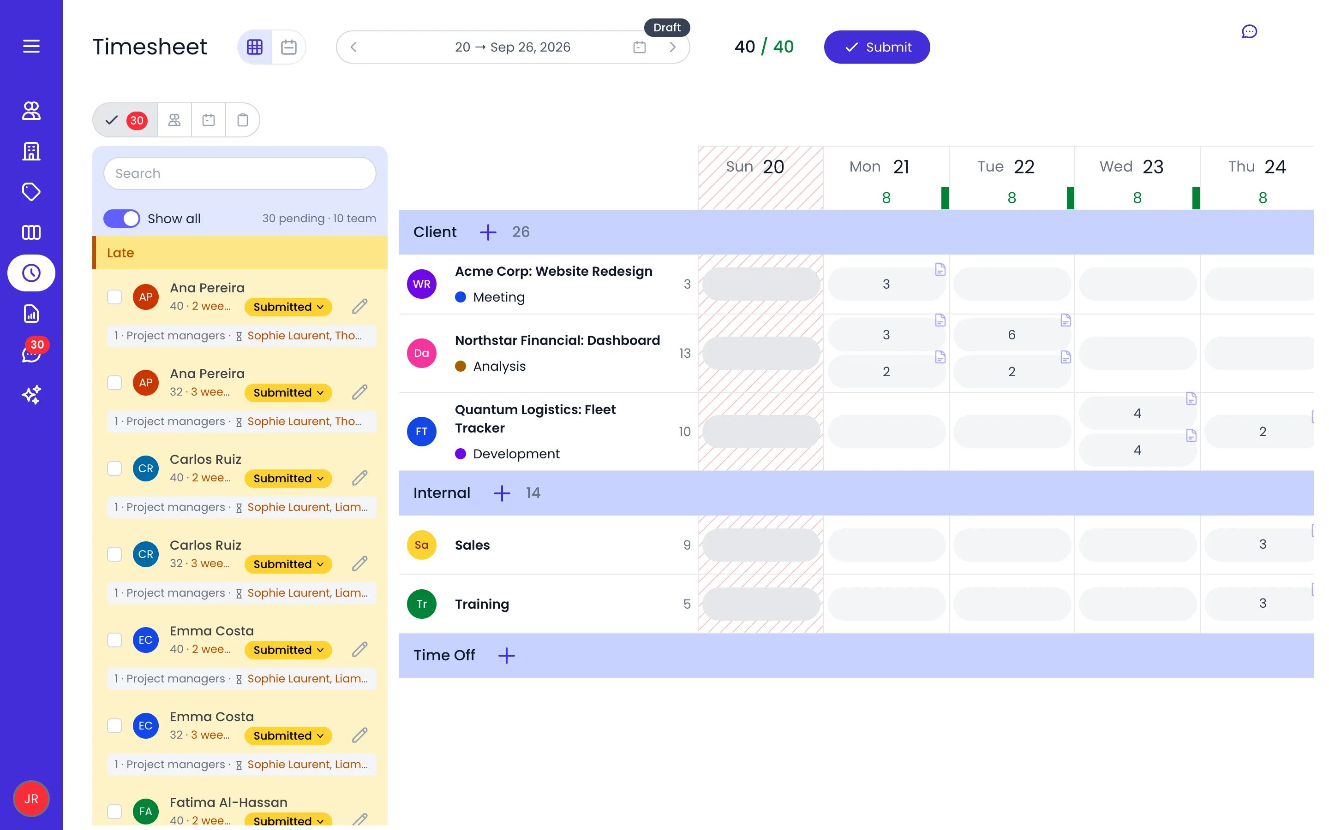Image resolution: width=1329 pixels, height=830 pixels.
Task: Switch to calendar view of the timesheet
Action: coord(289,47)
